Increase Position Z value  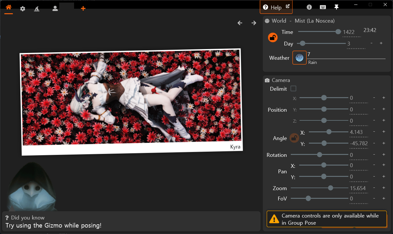click(x=384, y=120)
